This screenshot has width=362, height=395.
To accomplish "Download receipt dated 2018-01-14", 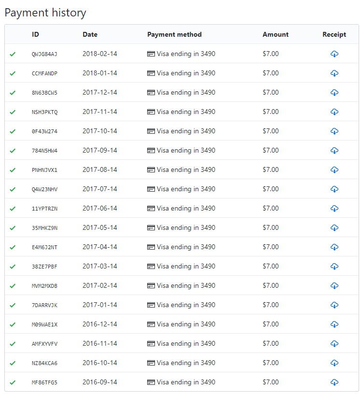I will [334, 73].
